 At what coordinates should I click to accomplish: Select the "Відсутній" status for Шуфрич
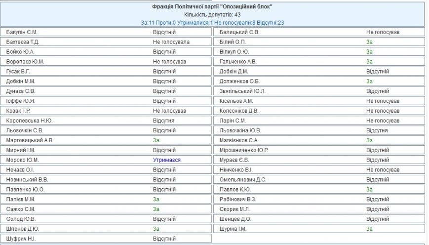164,239
